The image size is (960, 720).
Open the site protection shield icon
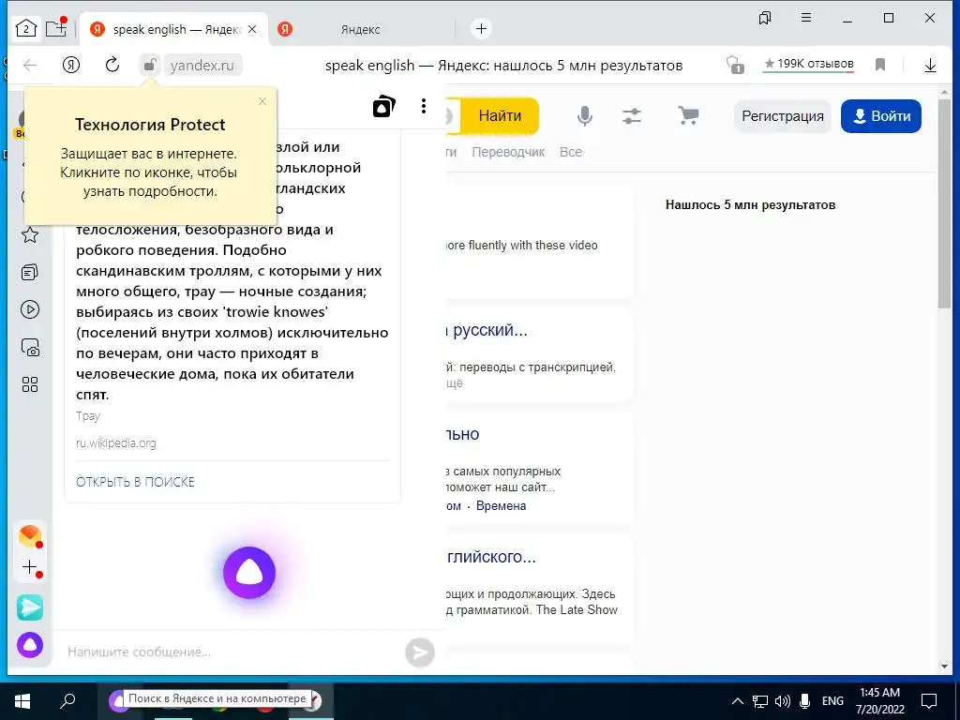(x=735, y=65)
